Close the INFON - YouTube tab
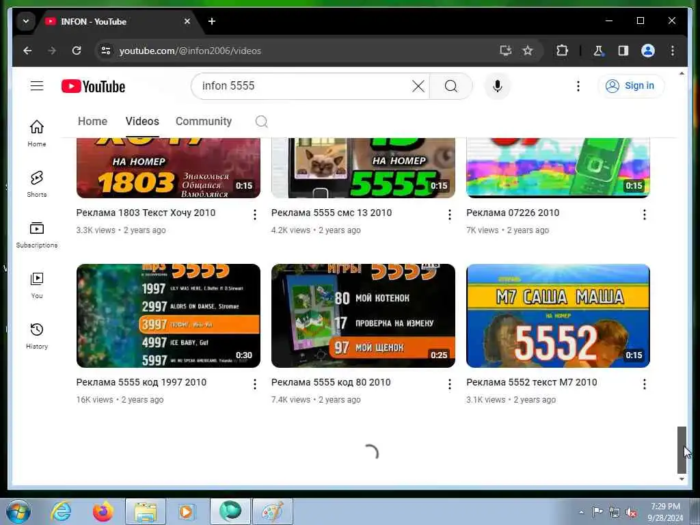 click(187, 21)
